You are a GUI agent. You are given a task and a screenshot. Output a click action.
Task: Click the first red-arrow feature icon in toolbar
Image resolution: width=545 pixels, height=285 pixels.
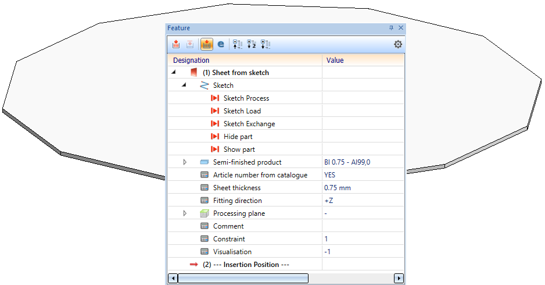pos(176,44)
